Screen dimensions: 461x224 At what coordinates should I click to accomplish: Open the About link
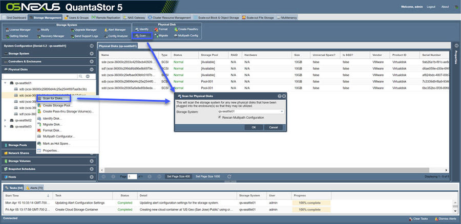[445, 7]
